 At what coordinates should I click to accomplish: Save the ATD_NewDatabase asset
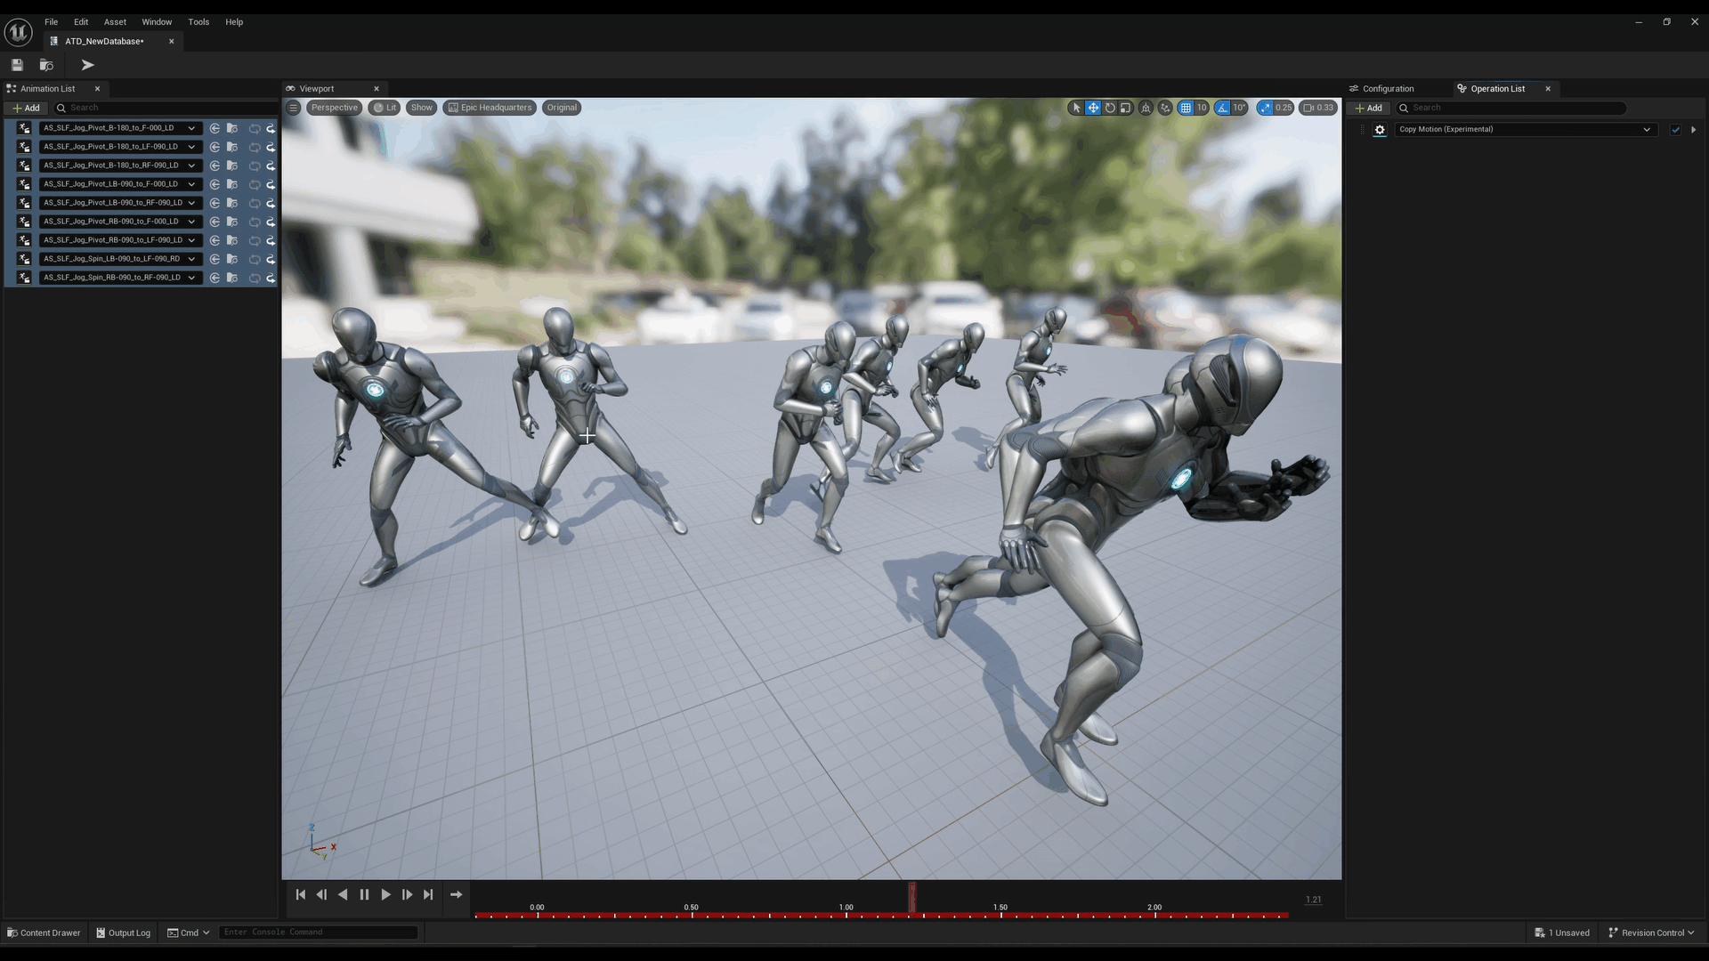tap(17, 65)
